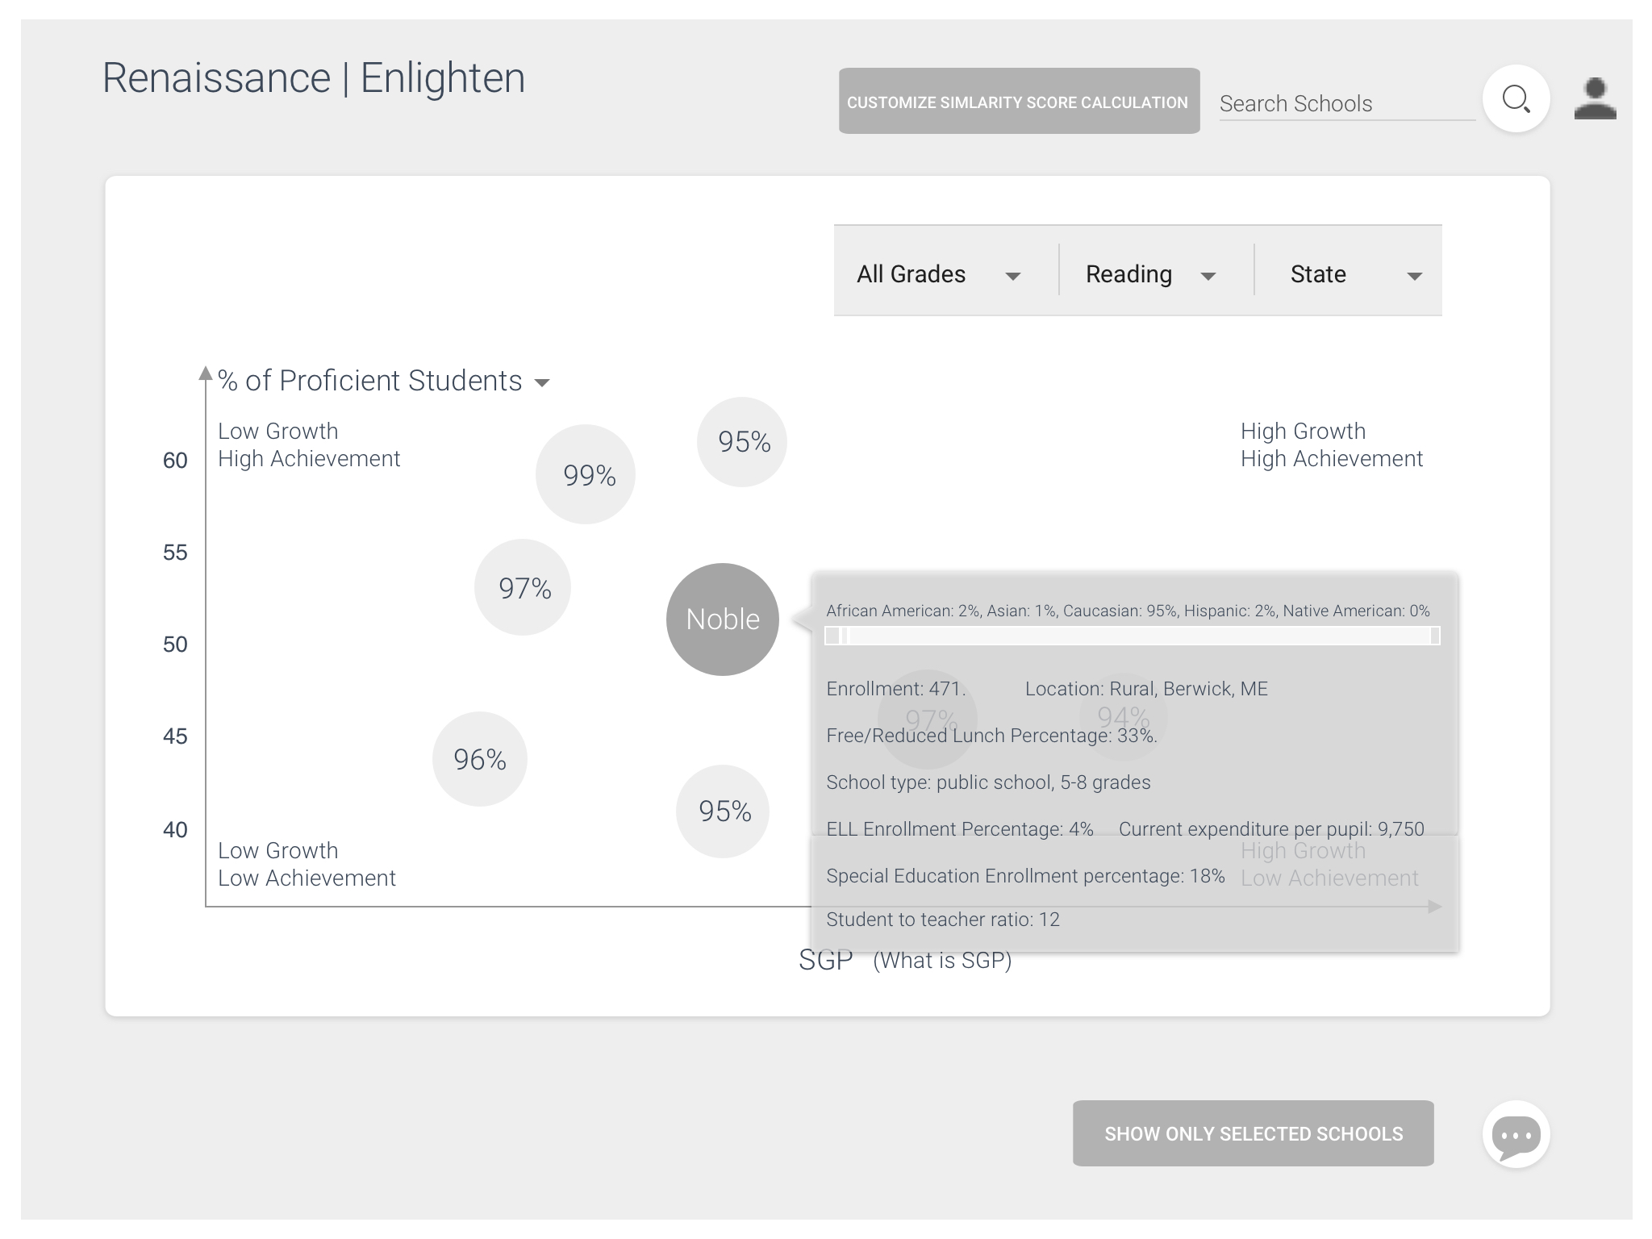Select the top 95% school bubble near 60
Image resolution: width=1652 pixels, height=1239 pixels.
[742, 442]
